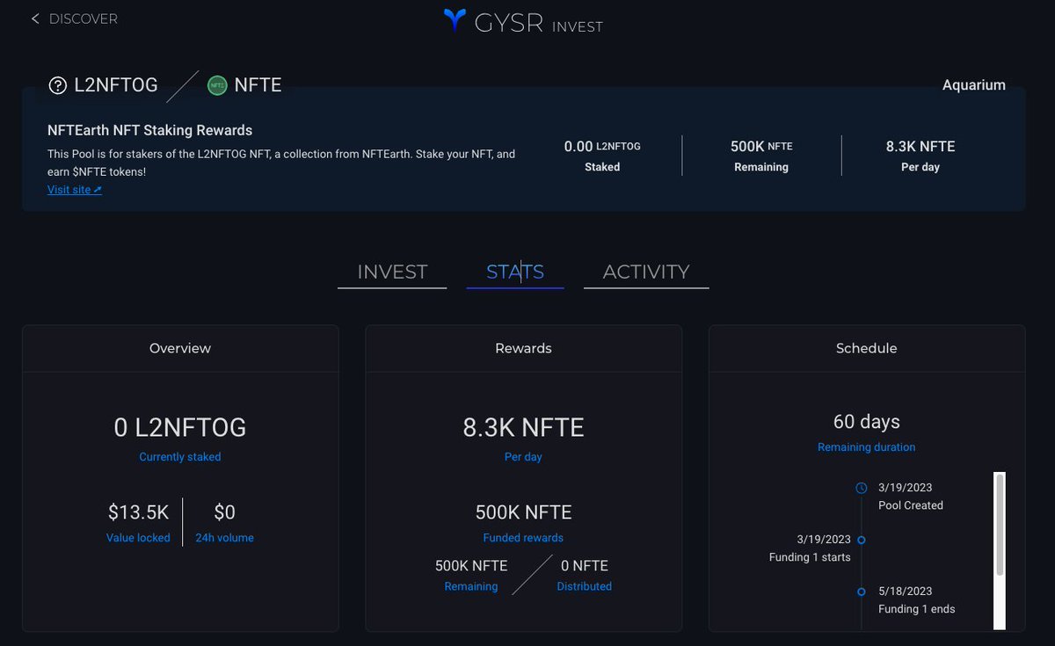Click the 8.3K NFTE Per day header value
1055x646 pixels.
click(x=920, y=147)
